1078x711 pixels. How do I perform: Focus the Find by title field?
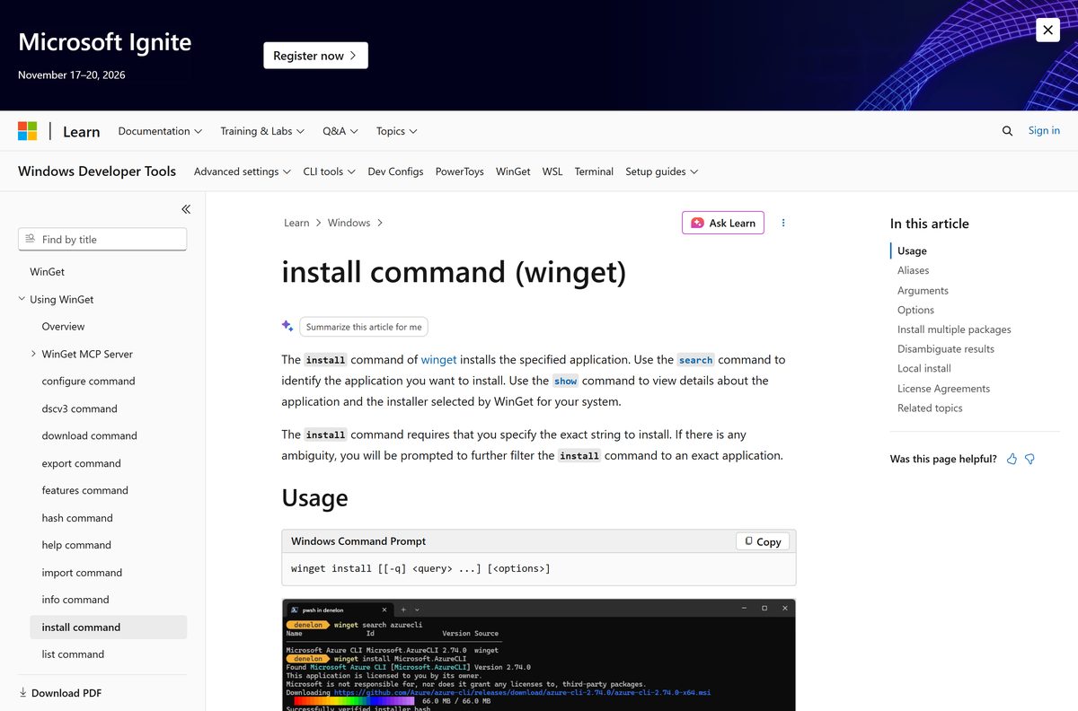[102, 239]
